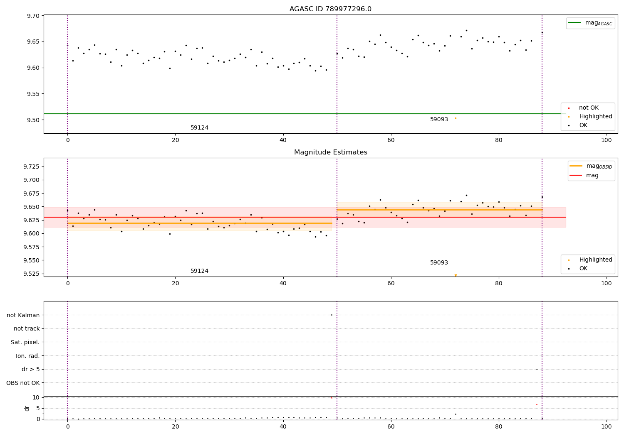Click the right orange mag OBSID line segment

click(x=439, y=210)
